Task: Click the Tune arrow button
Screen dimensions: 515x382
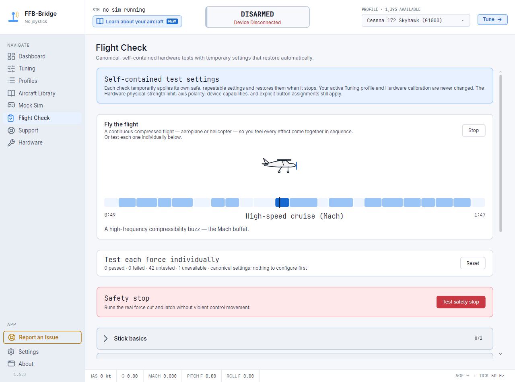Action: [x=492, y=19]
